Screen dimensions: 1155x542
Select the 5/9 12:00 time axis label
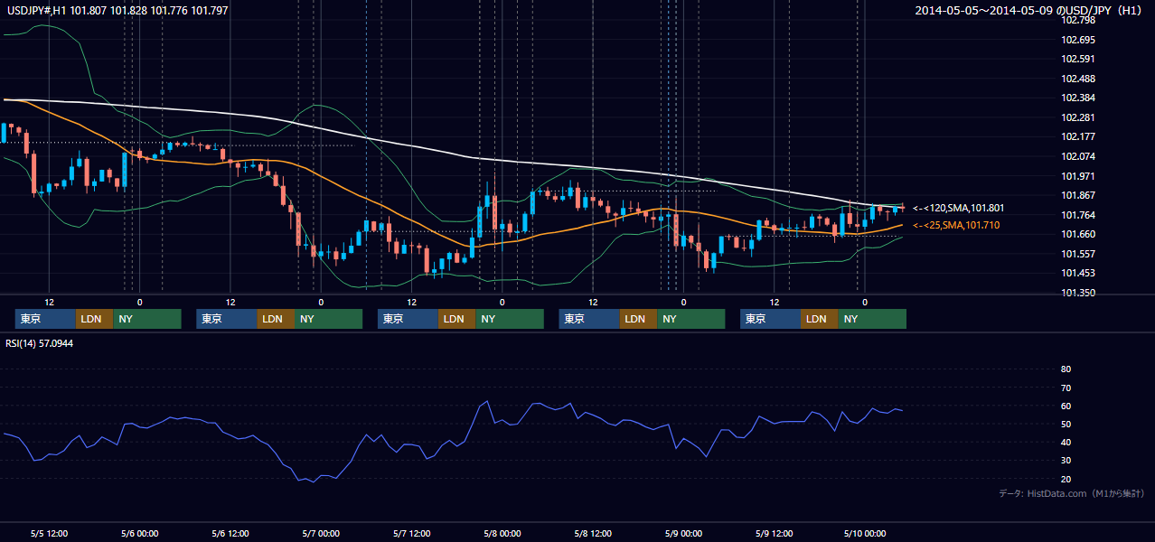(x=774, y=533)
